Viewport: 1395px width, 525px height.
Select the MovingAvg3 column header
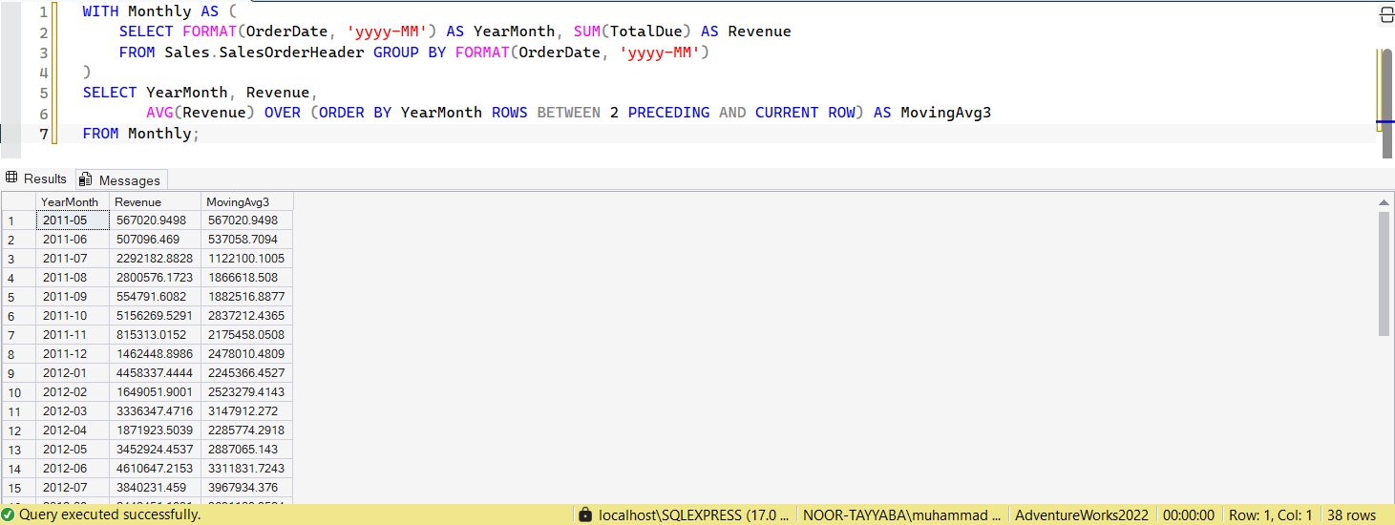pyautogui.click(x=246, y=202)
